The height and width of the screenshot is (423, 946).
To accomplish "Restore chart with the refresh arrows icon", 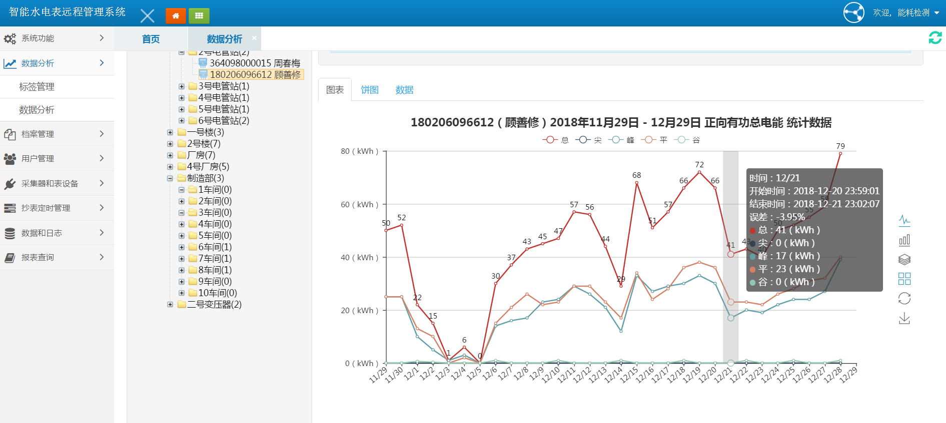I will pos(904,299).
